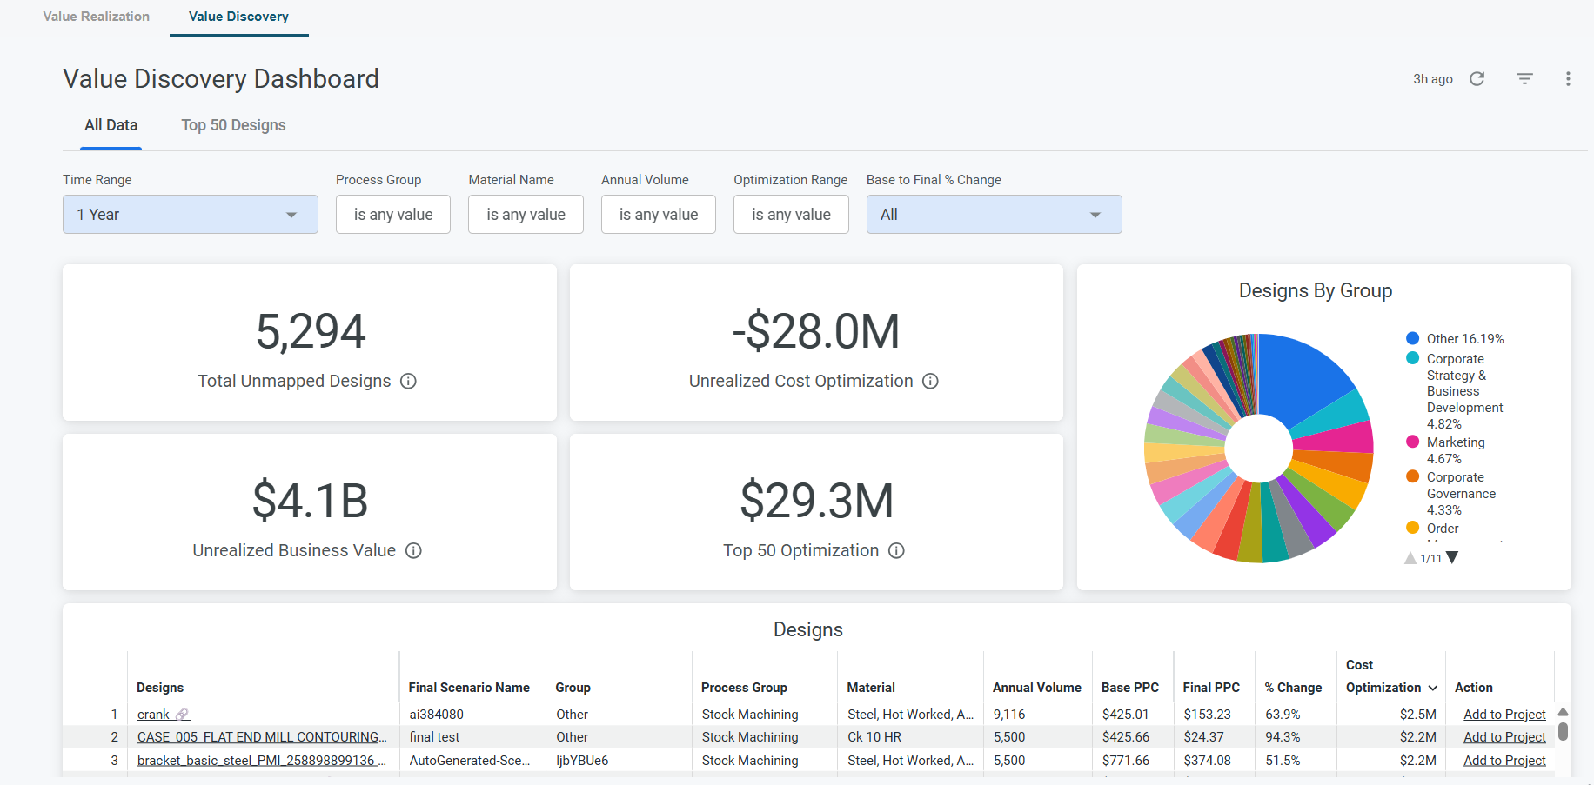Go to previous pie legend page
The width and height of the screenshot is (1594, 785).
[x=1410, y=558]
